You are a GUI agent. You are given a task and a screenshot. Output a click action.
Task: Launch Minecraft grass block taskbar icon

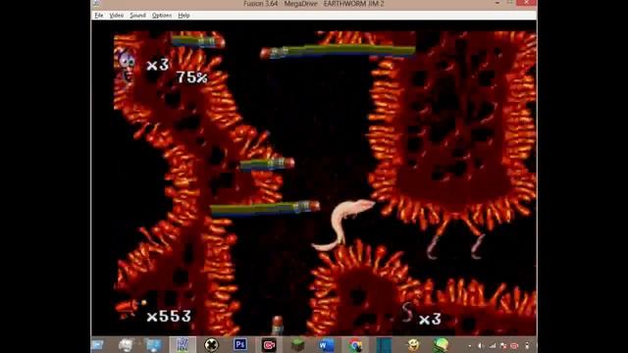(297, 344)
